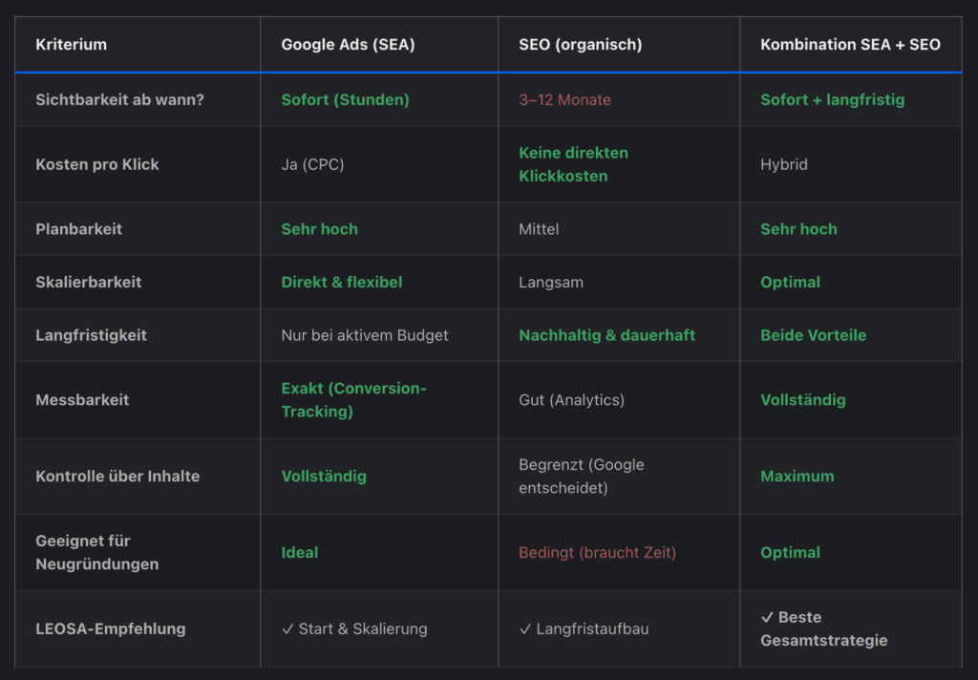Select 'Sehr hoch' in the Kombination column
Image resolution: width=978 pixels, height=680 pixels.
click(798, 229)
